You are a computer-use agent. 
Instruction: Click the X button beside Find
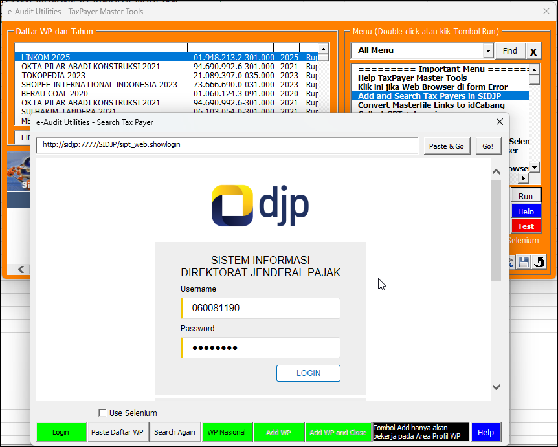(533, 51)
